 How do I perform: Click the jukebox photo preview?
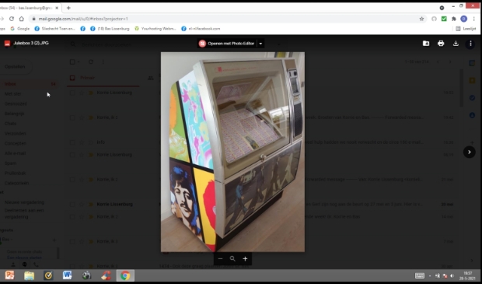(x=232, y=152)
